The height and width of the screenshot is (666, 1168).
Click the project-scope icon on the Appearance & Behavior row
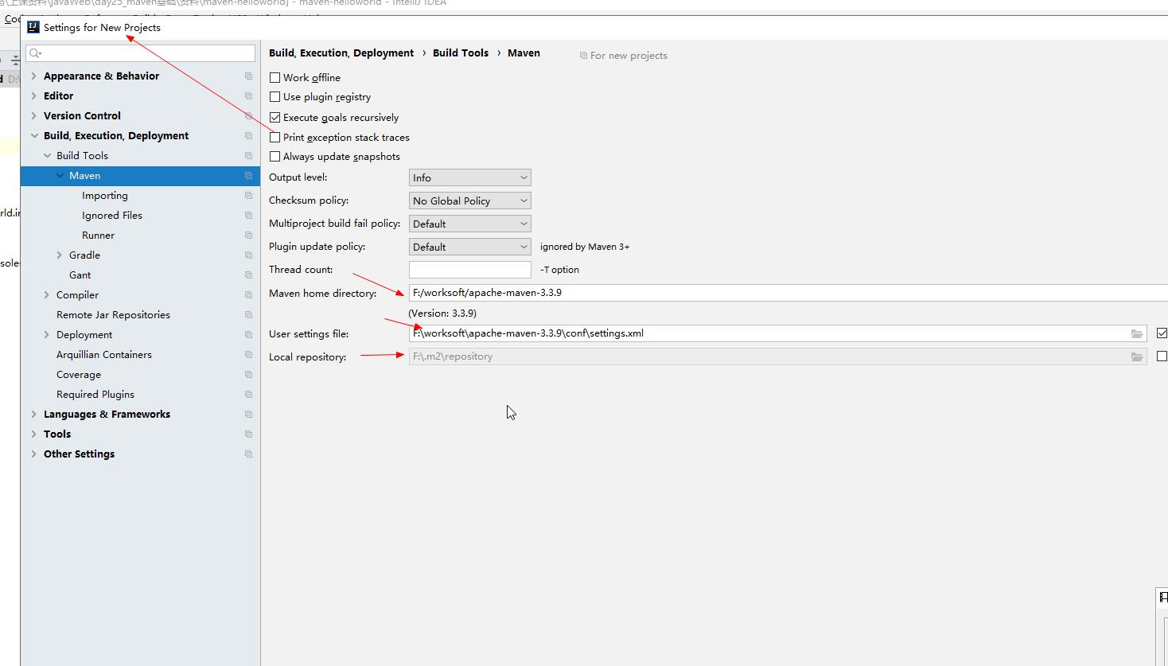click(x=248, y=76)
